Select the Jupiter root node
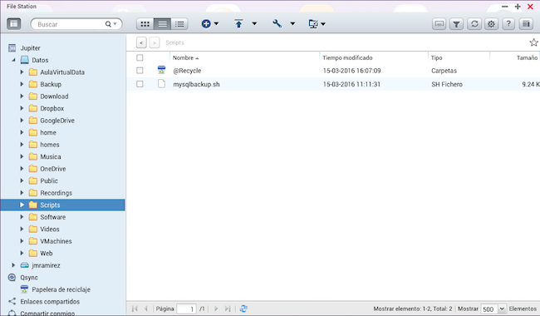 point(30,48)
